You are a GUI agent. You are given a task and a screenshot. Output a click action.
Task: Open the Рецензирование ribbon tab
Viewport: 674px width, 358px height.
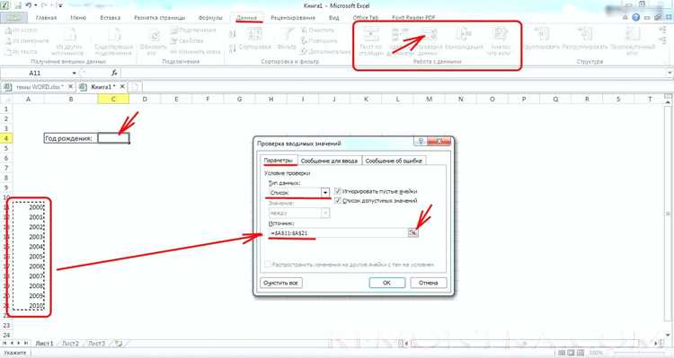tap(293, 18)
